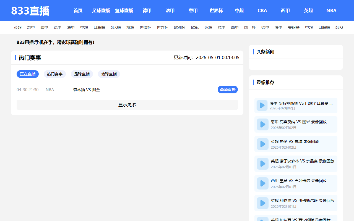The width and height of the screenshot is (354, 221).
Task: Click the play icon for 皇马 VS 巴列卡诺
Action: click(x=262, y=183)
